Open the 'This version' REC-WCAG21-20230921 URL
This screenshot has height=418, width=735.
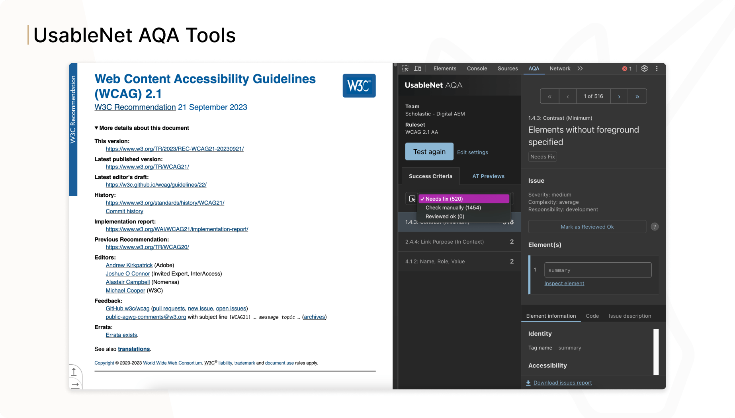(x=175, y=149)
